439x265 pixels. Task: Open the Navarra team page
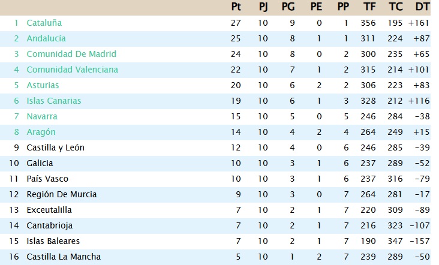pos(42,116)
